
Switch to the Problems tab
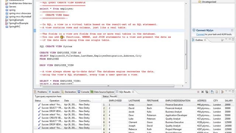coord(41,92)
